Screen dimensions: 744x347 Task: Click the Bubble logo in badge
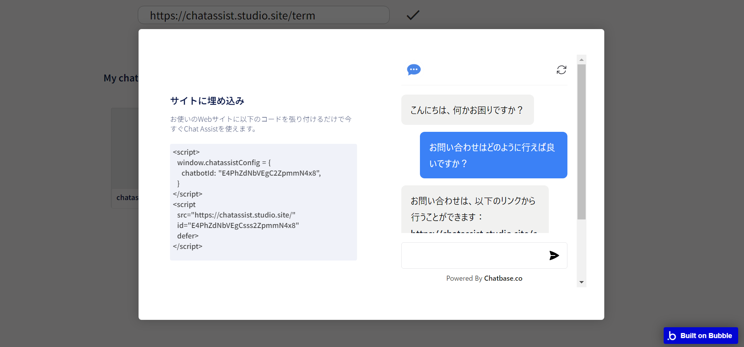tap(672, 336)
